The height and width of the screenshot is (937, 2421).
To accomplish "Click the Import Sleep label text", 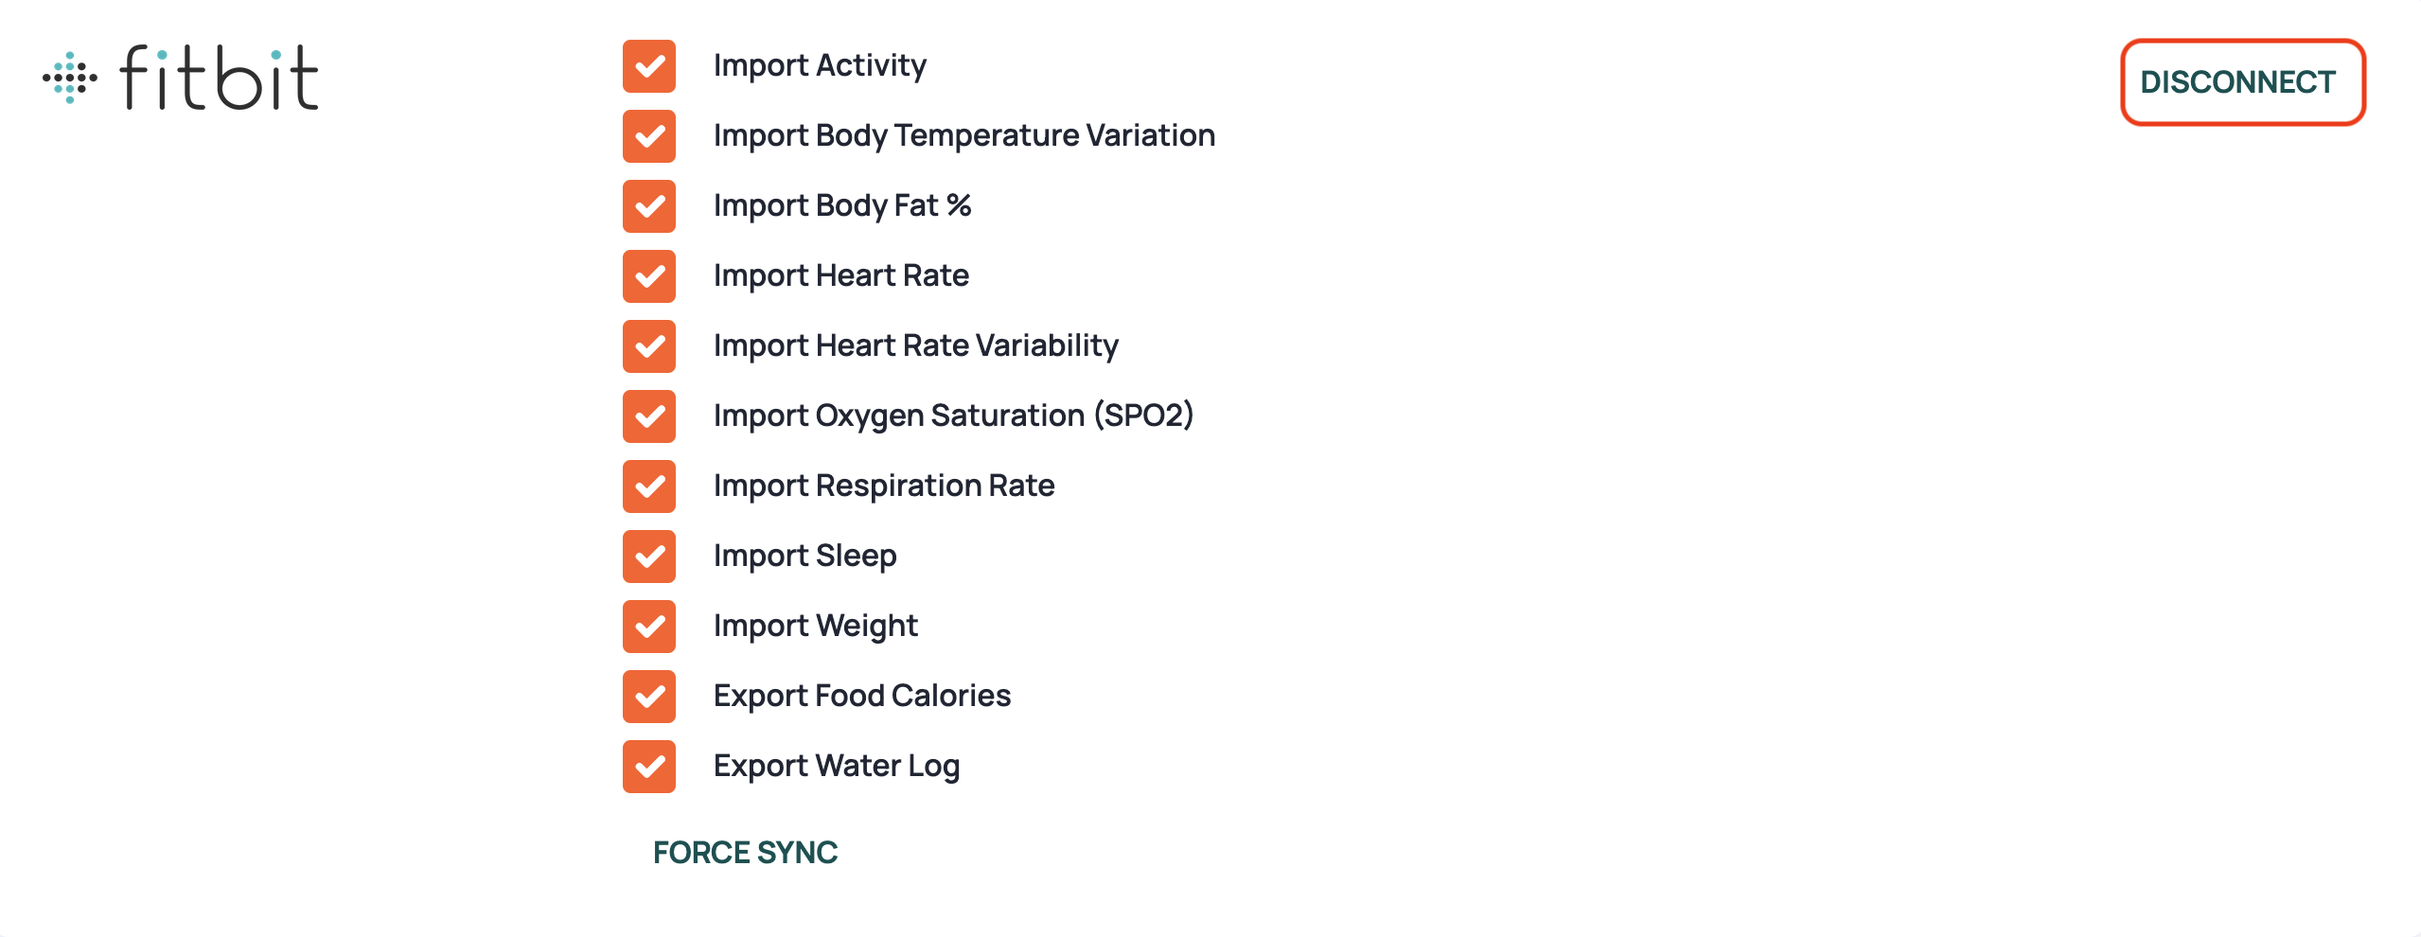I will (x=805, y=556).
